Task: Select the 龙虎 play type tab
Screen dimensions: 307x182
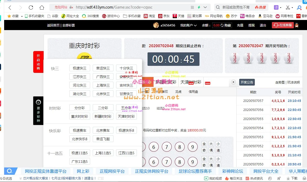Action: tap(178, 92)
